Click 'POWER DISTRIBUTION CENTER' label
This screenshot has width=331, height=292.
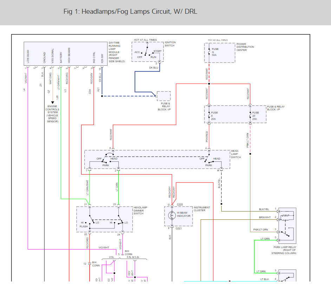tap(245, 47)
